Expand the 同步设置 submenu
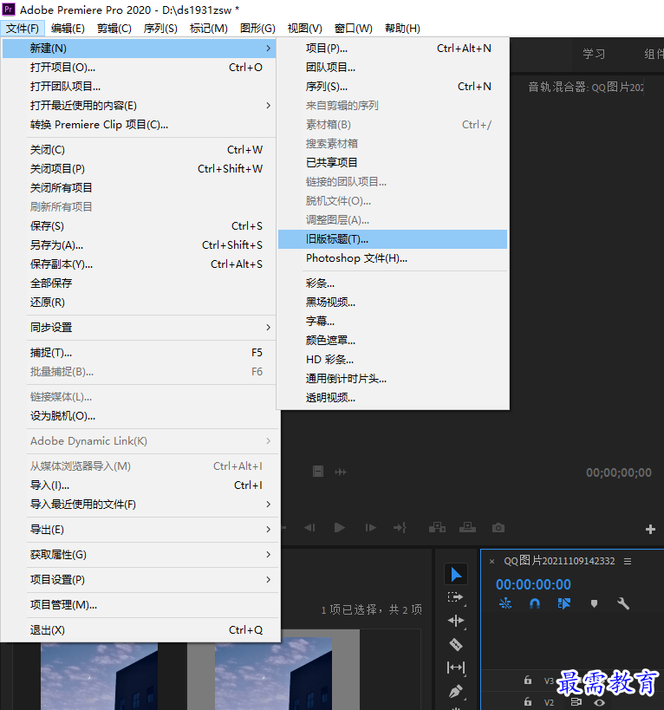This screenshot has height=710, width=664. [x=139, y=328]
